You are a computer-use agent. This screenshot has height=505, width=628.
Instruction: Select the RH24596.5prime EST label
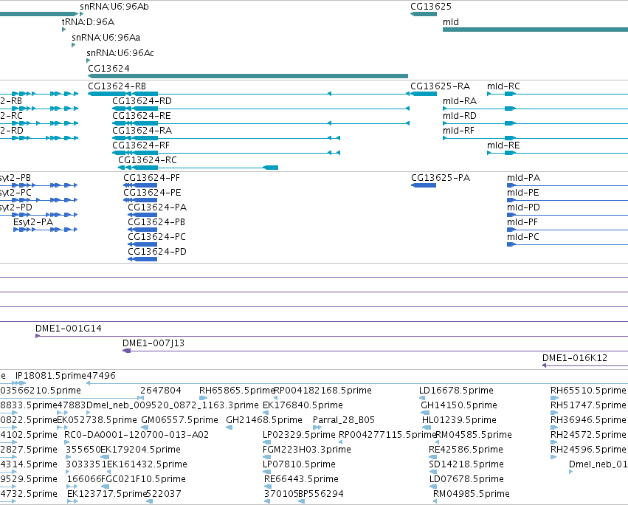(x=588, y=450)
